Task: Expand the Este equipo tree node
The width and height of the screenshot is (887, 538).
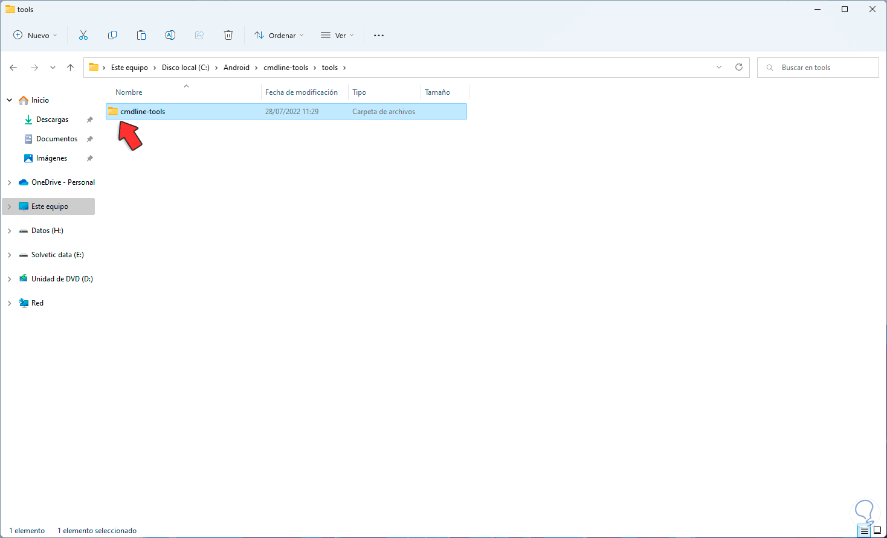Action: click(10, 207)
